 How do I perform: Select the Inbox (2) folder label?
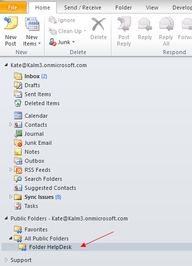(x=36, y=76)
